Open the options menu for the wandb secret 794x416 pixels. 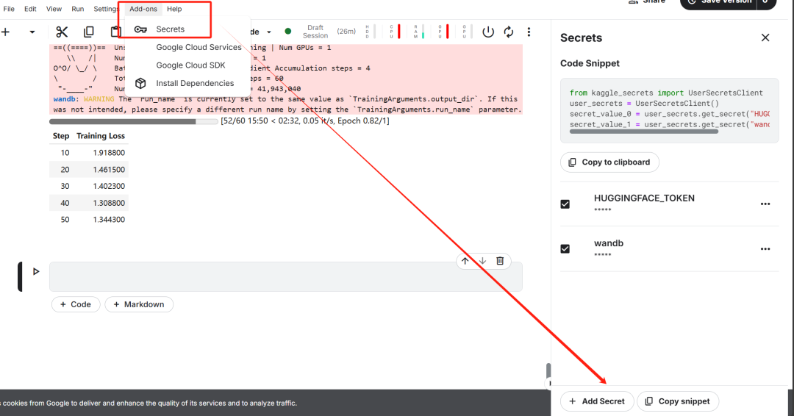pos(765,249)
